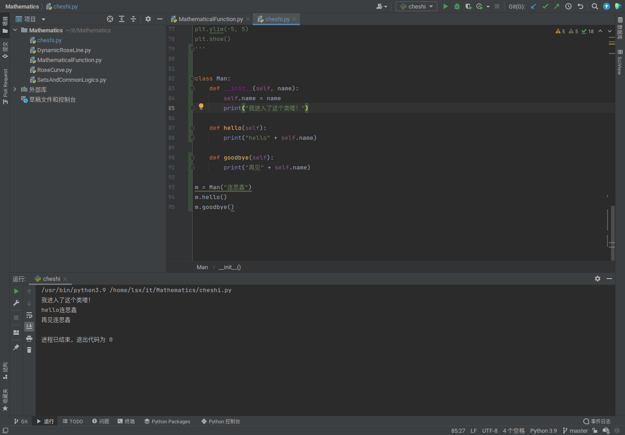The height and width of the screenshot is (435, 625).
Task: Clear all console output trash icon
Action: 29,350
